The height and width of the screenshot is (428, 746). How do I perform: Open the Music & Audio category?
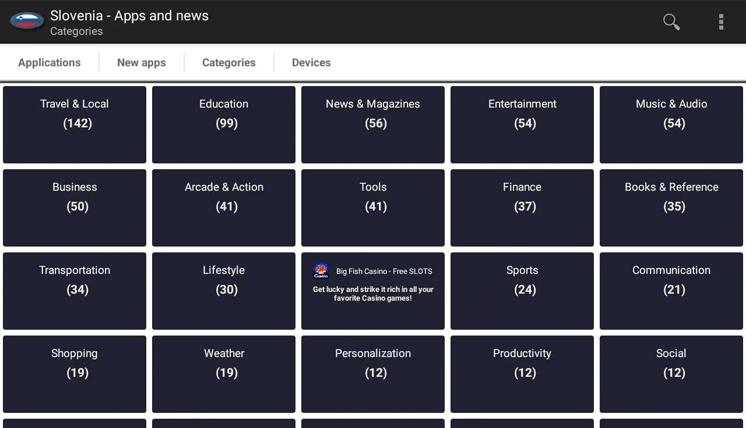(671, 124)
